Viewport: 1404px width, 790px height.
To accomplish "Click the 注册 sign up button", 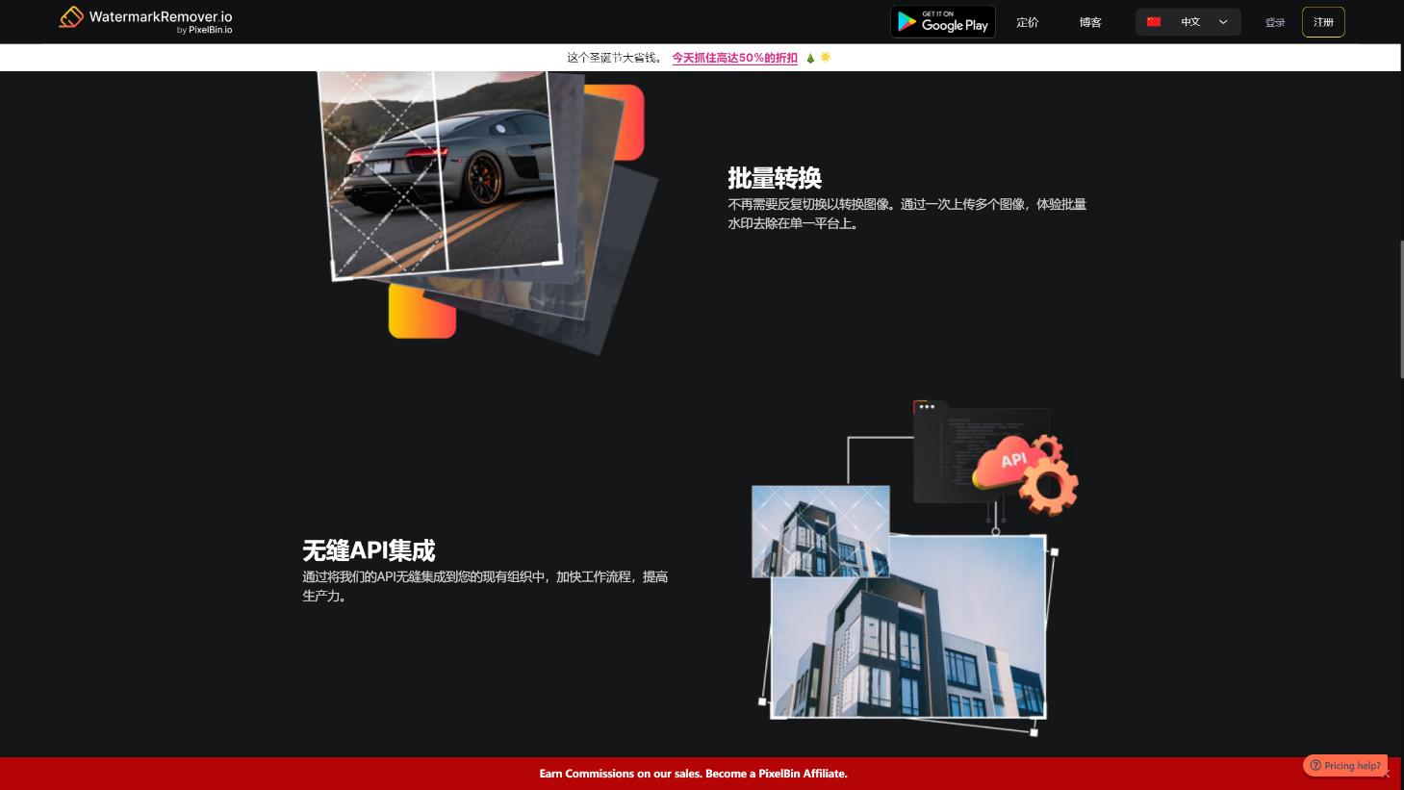I will pos(1323,22).
